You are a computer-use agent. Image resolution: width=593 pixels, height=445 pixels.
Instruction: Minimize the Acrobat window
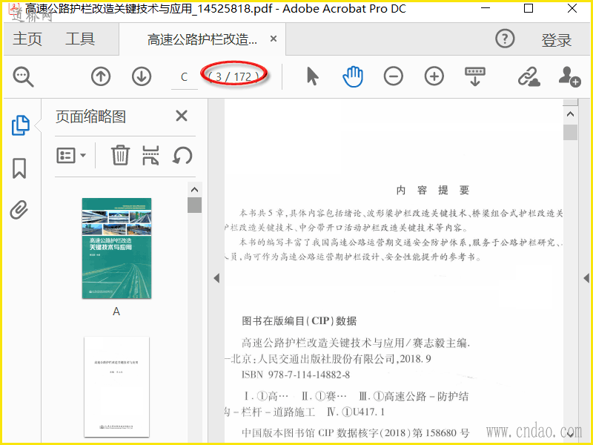click(x=486, y=8)
